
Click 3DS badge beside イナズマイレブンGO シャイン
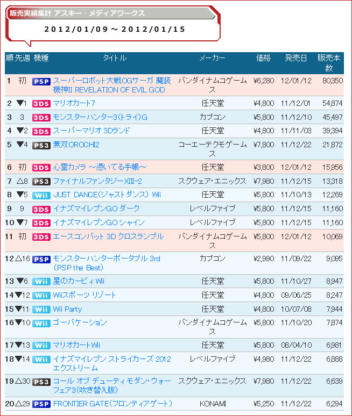41,223
